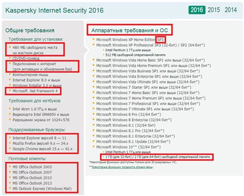Click the 'Почтовые клиенты' subheading

click(x=27, y=159)
